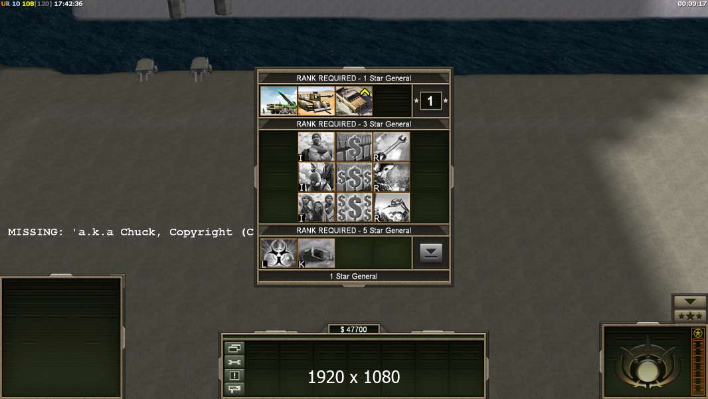Select single-dollar Cash Bounty power
Image resolution: width=708 pixels, height=399 pixels.
pos(354,147)
